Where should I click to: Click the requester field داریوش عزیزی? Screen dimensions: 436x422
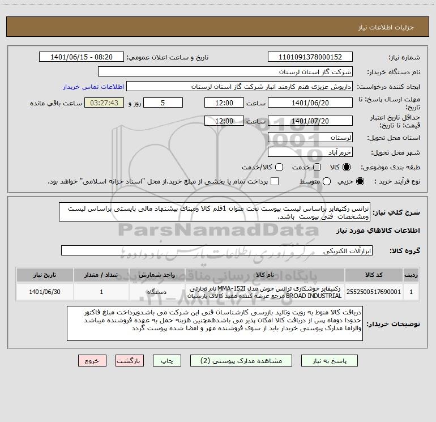click(x=240, y=87)
